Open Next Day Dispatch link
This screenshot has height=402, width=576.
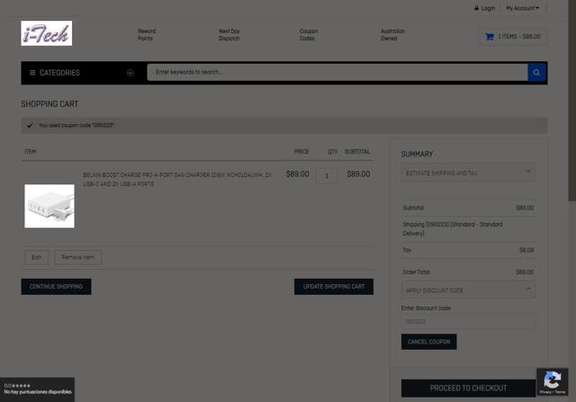coord(229,35)
